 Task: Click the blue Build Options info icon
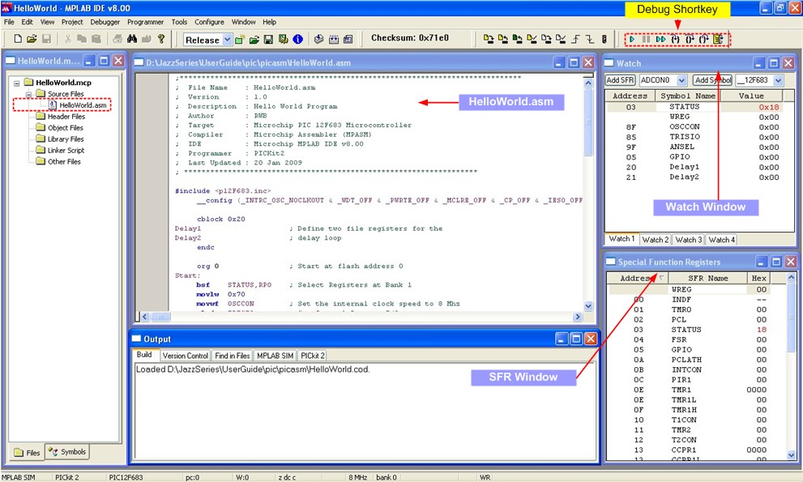pyautogui.click(x=297, y=40)
